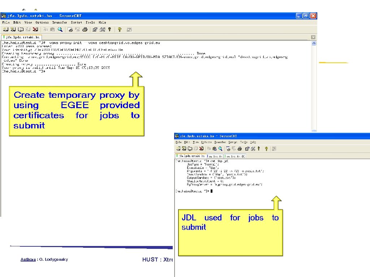Open Global Options icon in upper window

[102, 30]
